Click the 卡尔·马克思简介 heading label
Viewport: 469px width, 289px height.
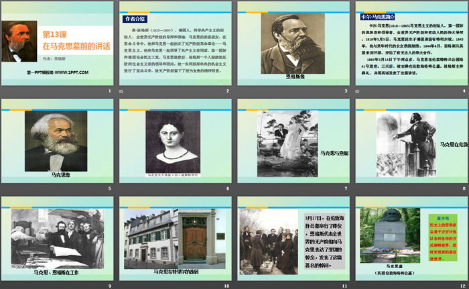(x=378, y=17)
